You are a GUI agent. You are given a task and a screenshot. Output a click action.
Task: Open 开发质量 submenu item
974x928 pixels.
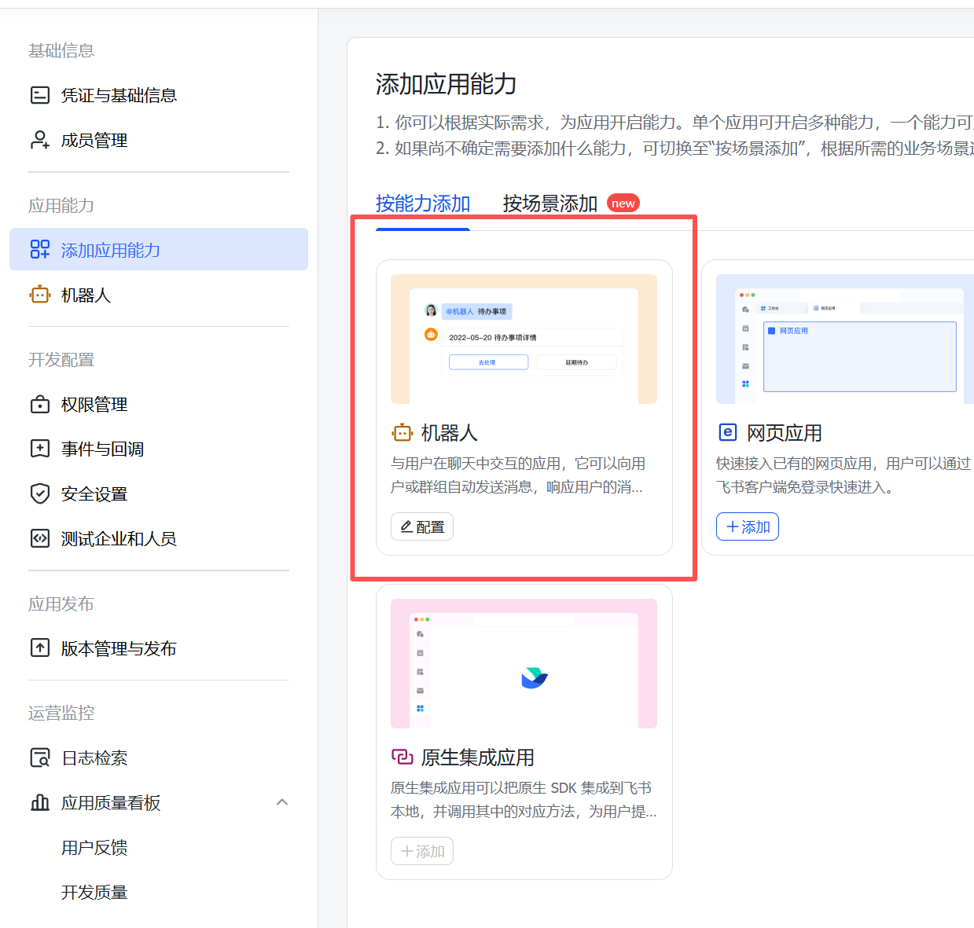point(94,892)
